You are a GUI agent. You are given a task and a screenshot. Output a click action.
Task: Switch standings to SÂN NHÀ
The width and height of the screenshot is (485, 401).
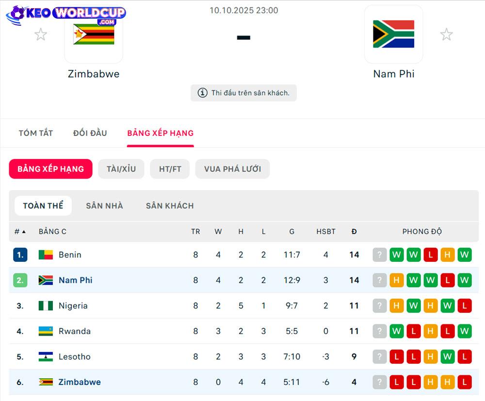[x=104, y=206]
